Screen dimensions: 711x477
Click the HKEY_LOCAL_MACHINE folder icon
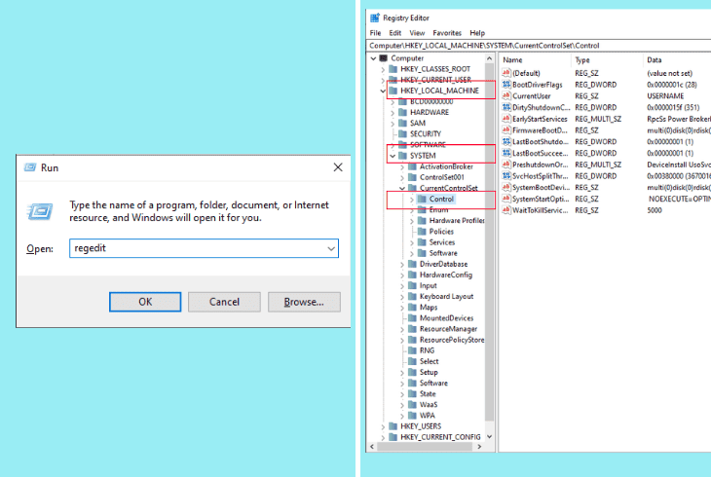click(393, 91)
